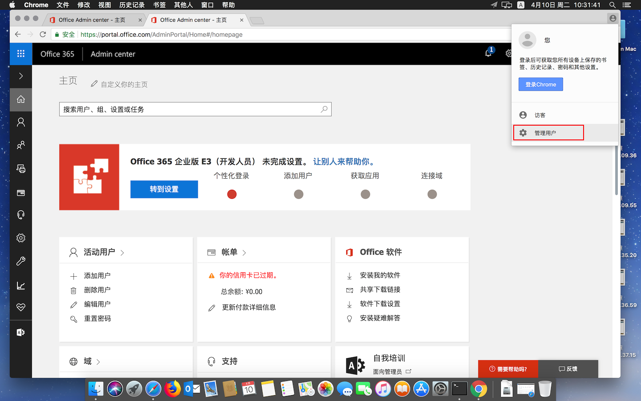Focus the search users, groups, settings field
This screenshot has width=641, height=401.
(195, 109)
